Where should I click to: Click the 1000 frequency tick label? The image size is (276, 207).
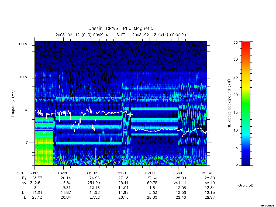point(24,77)
